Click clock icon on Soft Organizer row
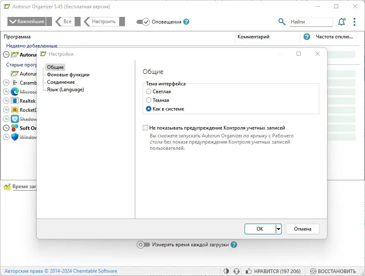 click(6, 128)
